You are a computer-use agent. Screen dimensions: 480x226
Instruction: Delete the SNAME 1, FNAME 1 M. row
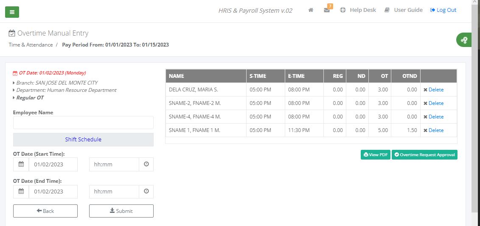coord(433,130)
